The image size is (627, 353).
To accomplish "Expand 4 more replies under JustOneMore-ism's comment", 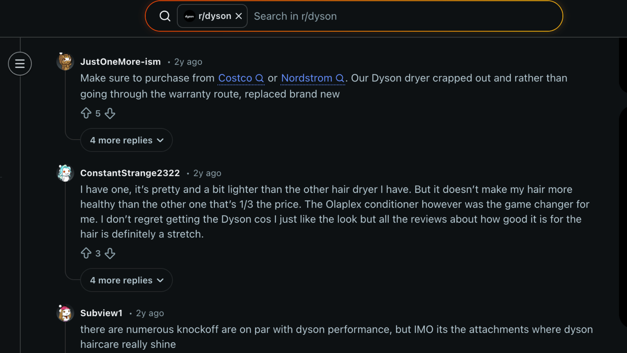I will click(126, 140).
